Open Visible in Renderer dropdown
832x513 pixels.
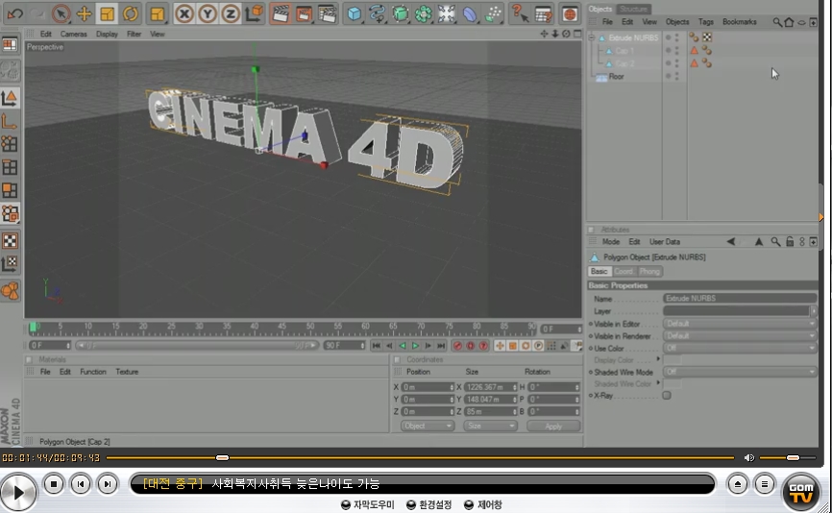pos(740,336)
